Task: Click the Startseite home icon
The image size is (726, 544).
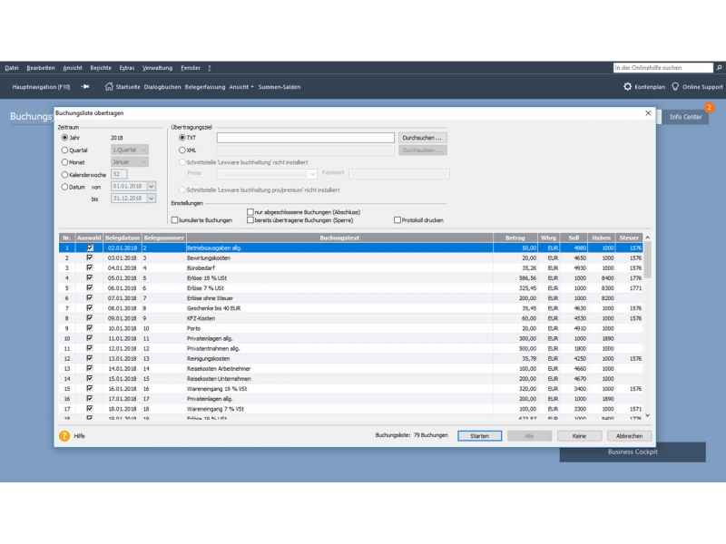Action: pyautogui.click(x=109, y=87)
